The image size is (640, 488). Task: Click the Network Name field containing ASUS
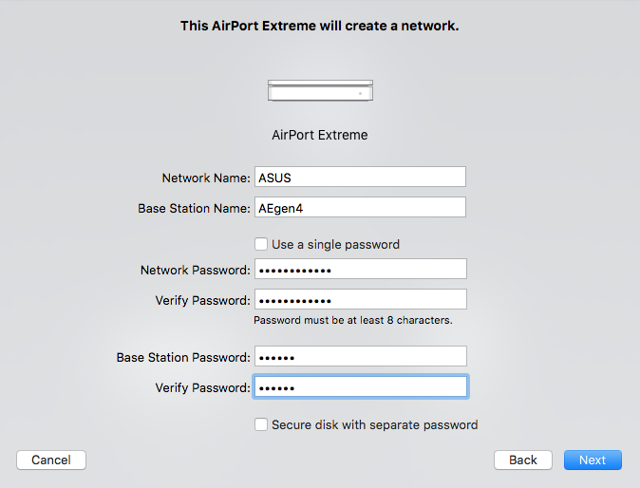click(x=360, y=177)
